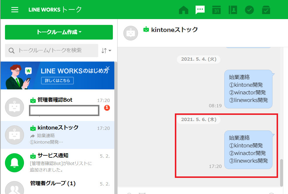Click the unread badge on 管理者確認Bot

[x=107, y=108]
